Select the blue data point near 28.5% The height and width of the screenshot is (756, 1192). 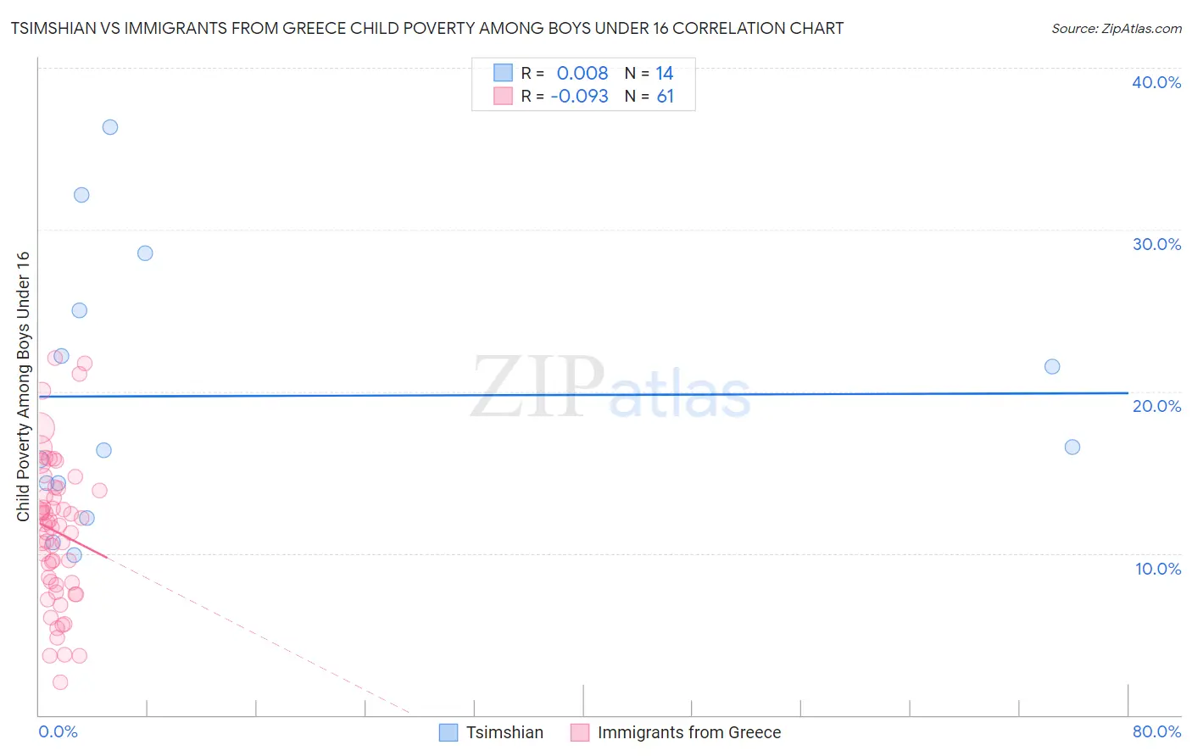[x=145, y=253]
